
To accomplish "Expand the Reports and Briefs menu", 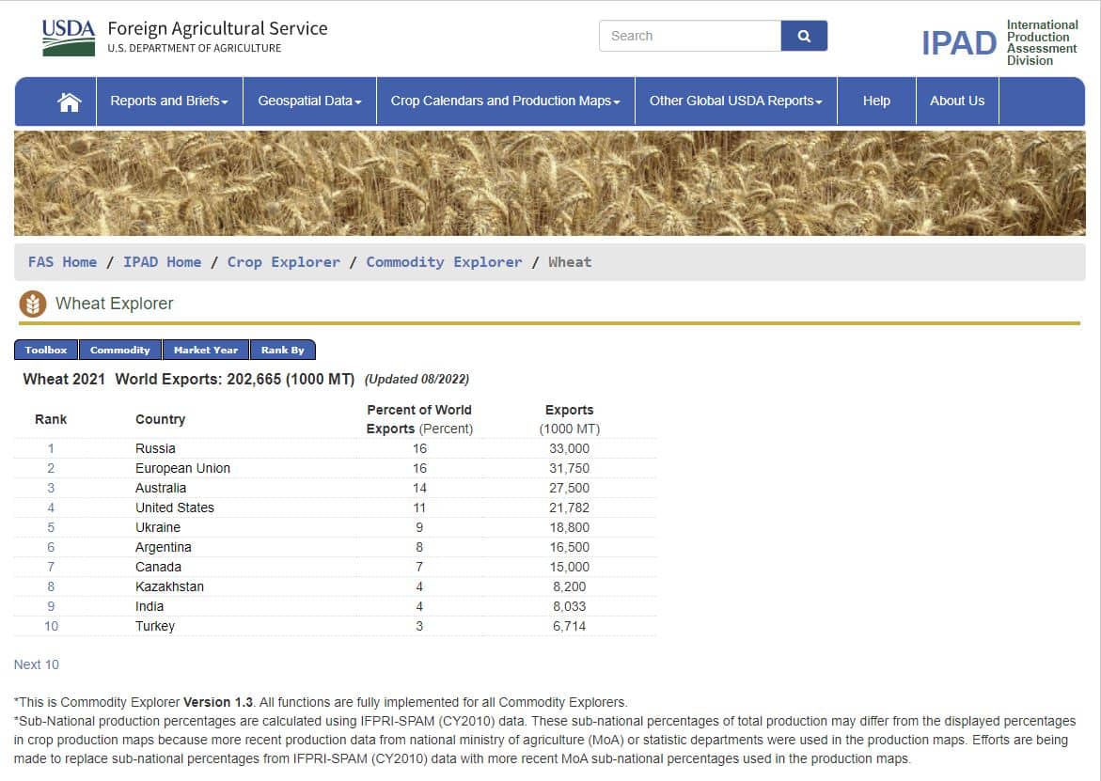I will tap(169, 102).
